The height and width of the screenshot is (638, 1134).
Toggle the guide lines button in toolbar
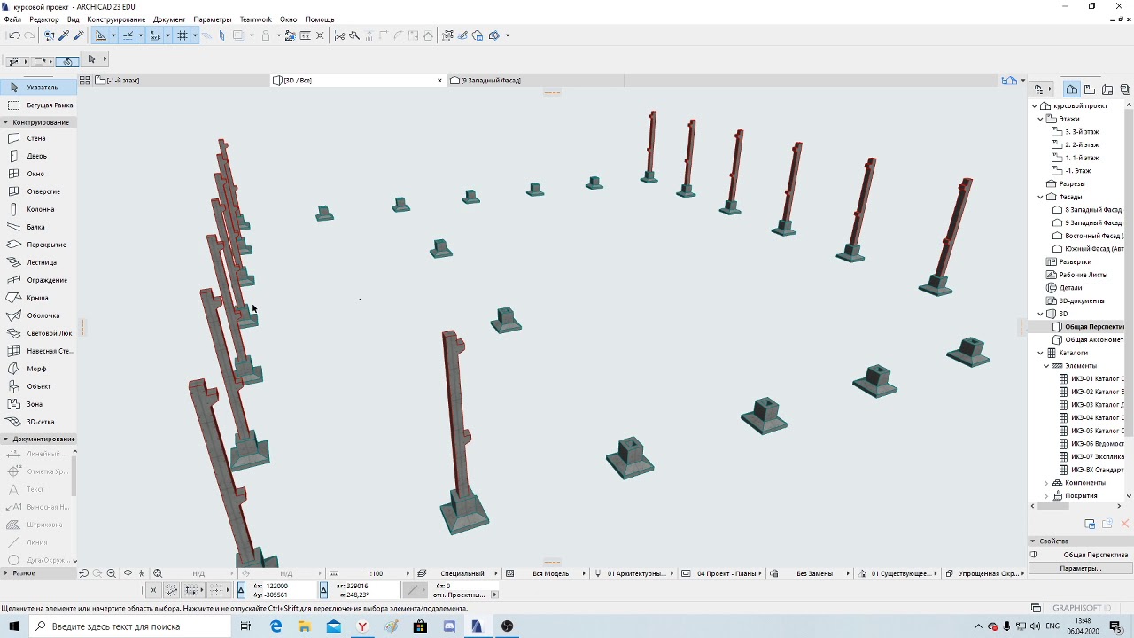(128, 35)
